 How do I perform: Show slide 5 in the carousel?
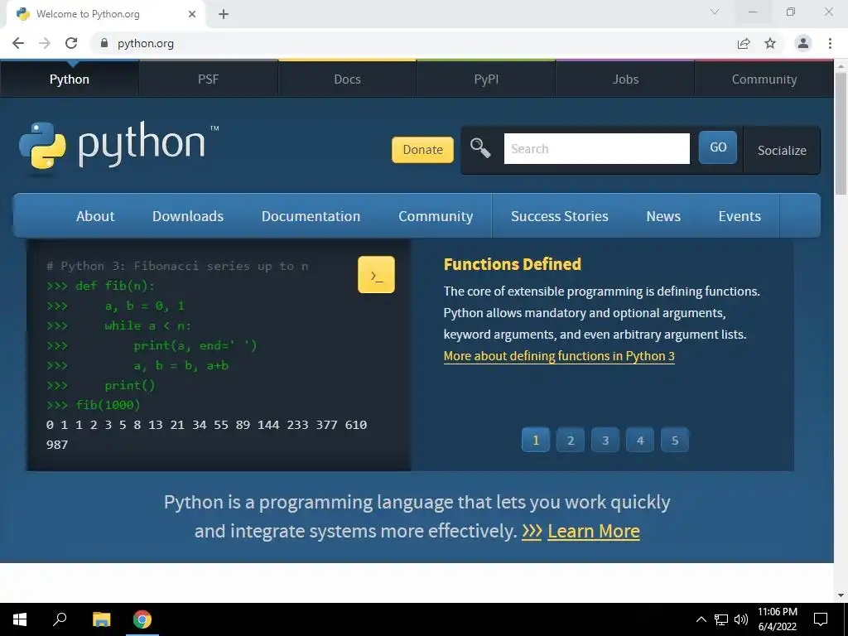[674, 440]
